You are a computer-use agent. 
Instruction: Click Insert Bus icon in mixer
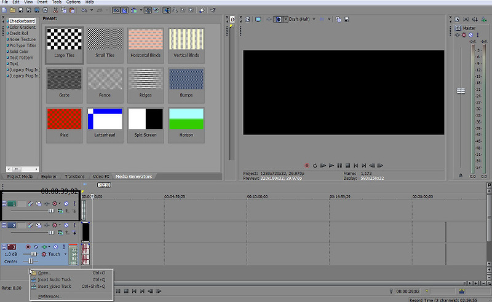point(485,20)
